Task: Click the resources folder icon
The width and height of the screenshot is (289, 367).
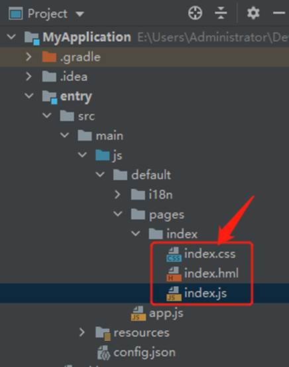Action: (x=103, y=333)
